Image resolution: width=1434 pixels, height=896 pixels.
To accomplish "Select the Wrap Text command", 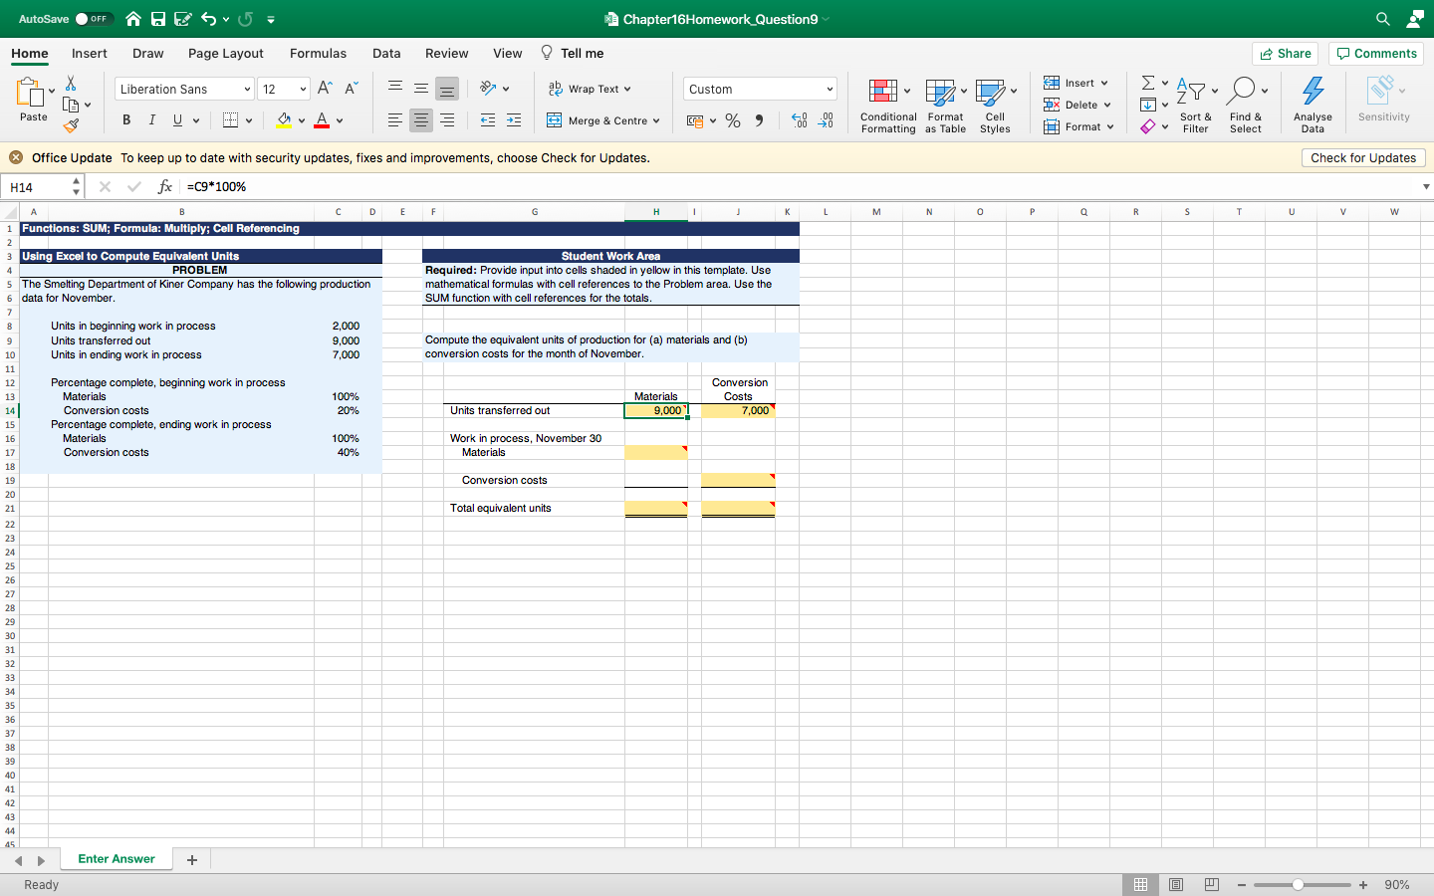I will (x=590, y=89).
